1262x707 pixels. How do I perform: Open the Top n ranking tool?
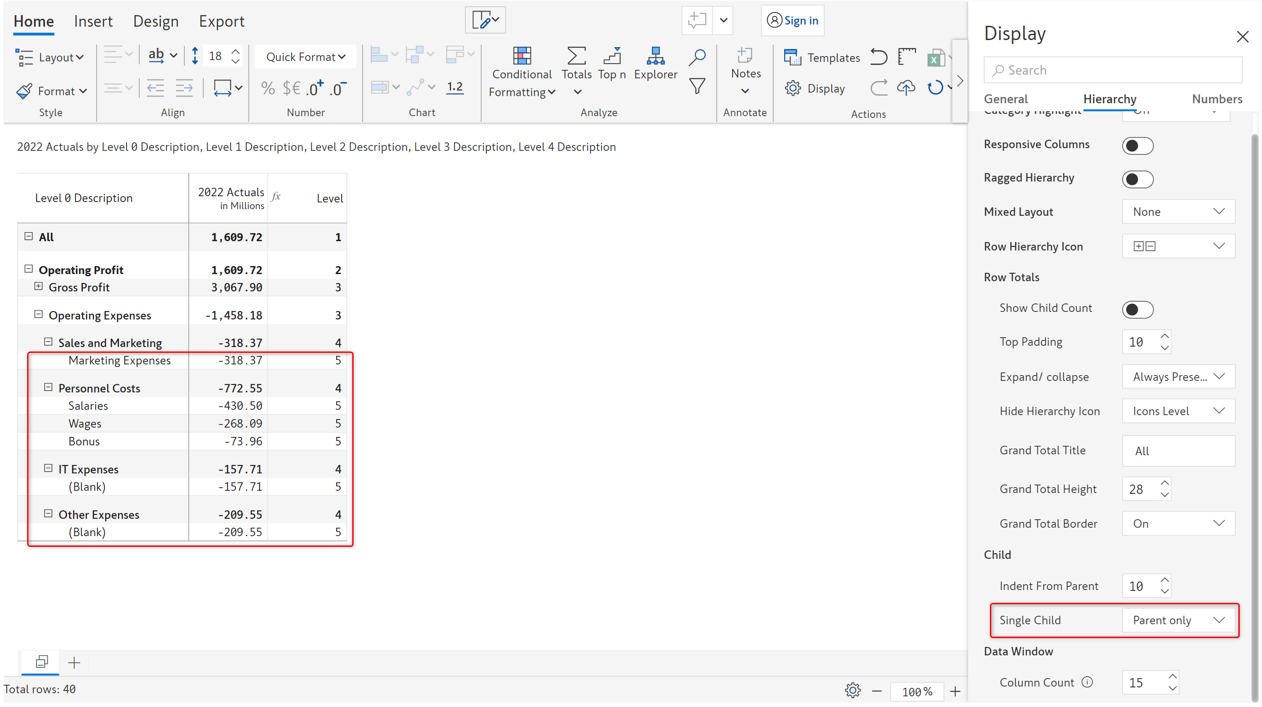[612, 64]
